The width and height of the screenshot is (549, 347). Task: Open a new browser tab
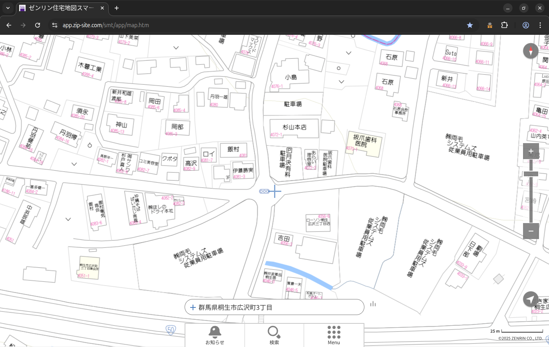pos(117,8)
